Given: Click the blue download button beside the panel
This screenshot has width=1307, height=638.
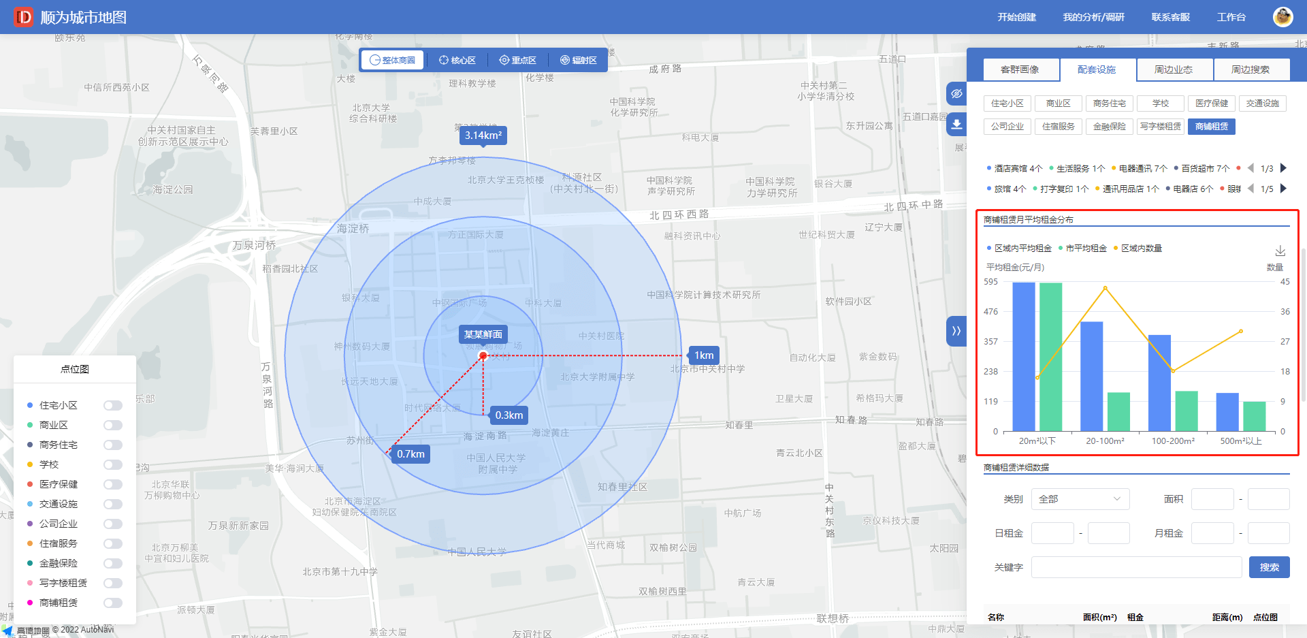Looking at the screenshot, I should click(x=956, y=124).
